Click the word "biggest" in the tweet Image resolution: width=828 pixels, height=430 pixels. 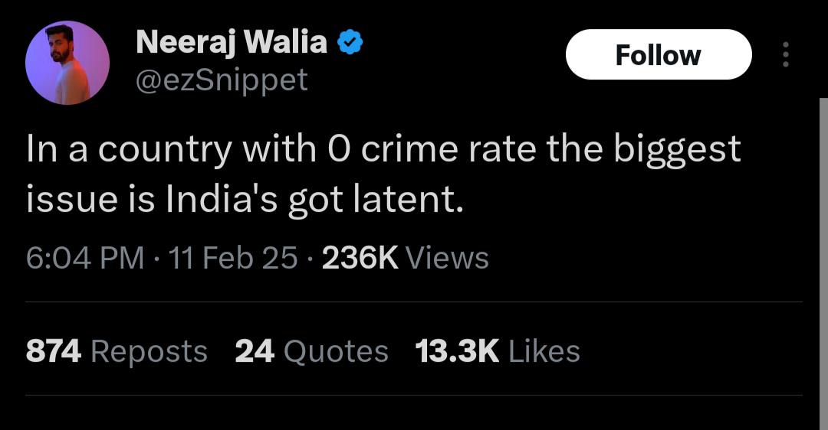pyautogui.click(x=676, y=150)
